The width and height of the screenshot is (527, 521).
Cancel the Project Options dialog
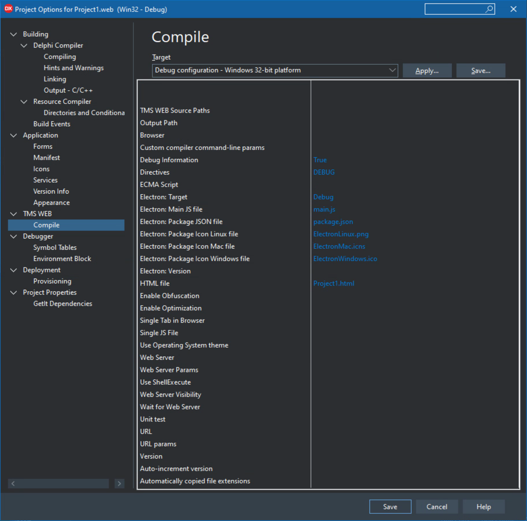(x=437, y=507)
